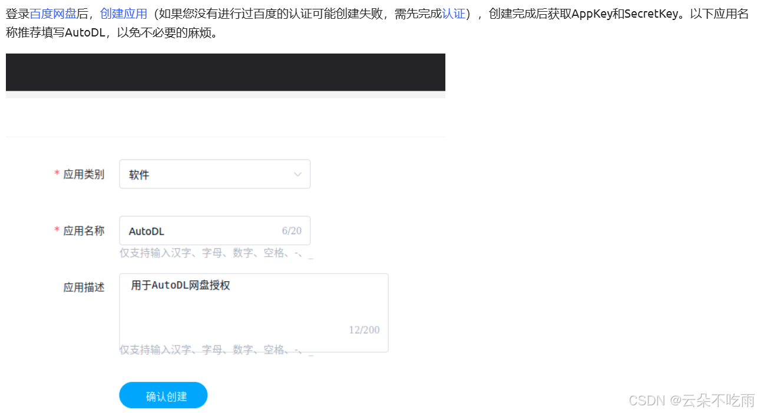This screenshot has height=413, width=757.
Task: Open the 百度网盘 link
Action: 53,14
